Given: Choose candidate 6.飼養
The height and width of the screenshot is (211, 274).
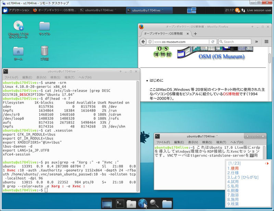Looking at the screenshot, I should (233, 190).
